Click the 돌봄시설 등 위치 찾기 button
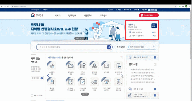 point(142,57)
